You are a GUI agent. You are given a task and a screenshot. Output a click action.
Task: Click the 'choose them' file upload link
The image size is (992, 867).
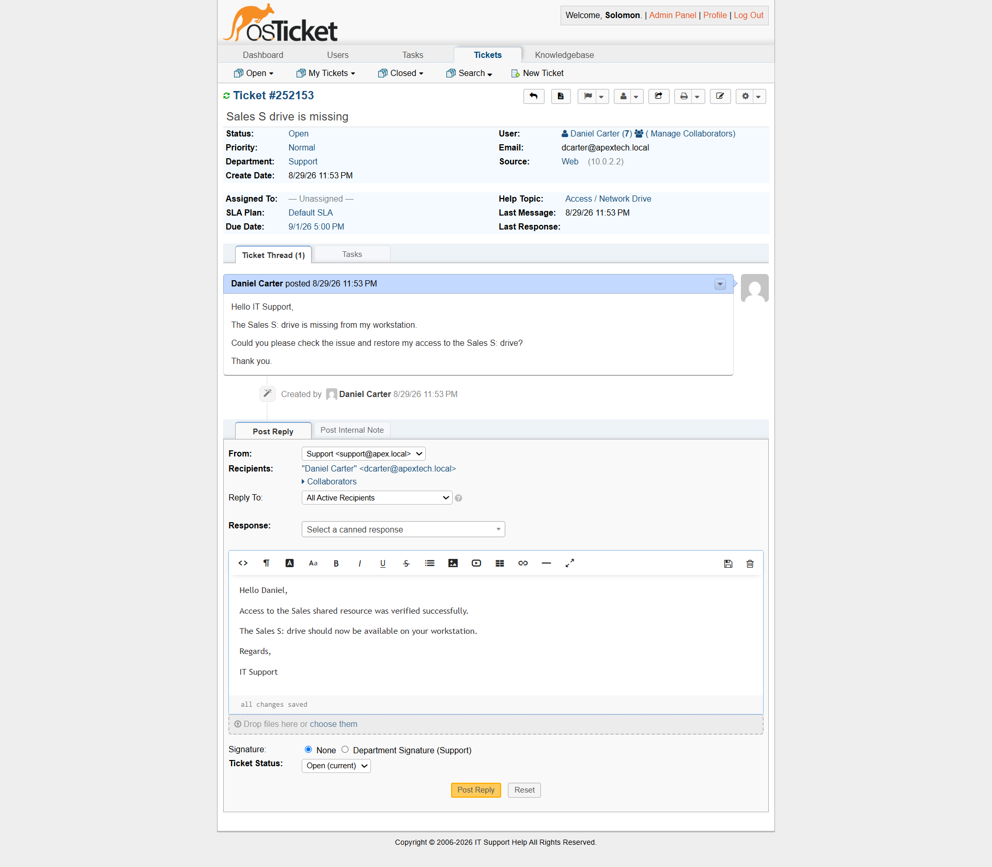coord(334,724)
